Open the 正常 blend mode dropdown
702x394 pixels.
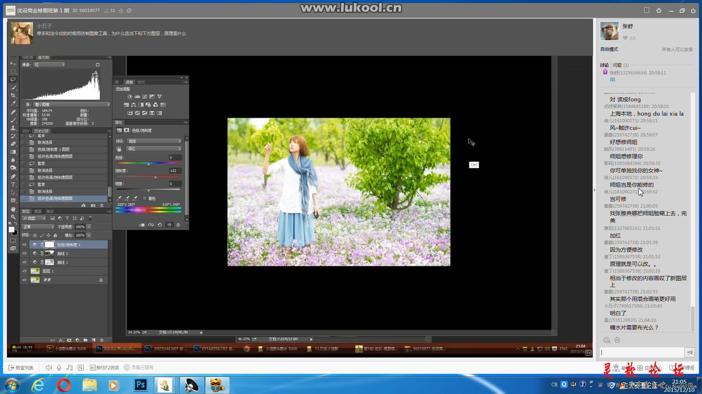(38, 227)
